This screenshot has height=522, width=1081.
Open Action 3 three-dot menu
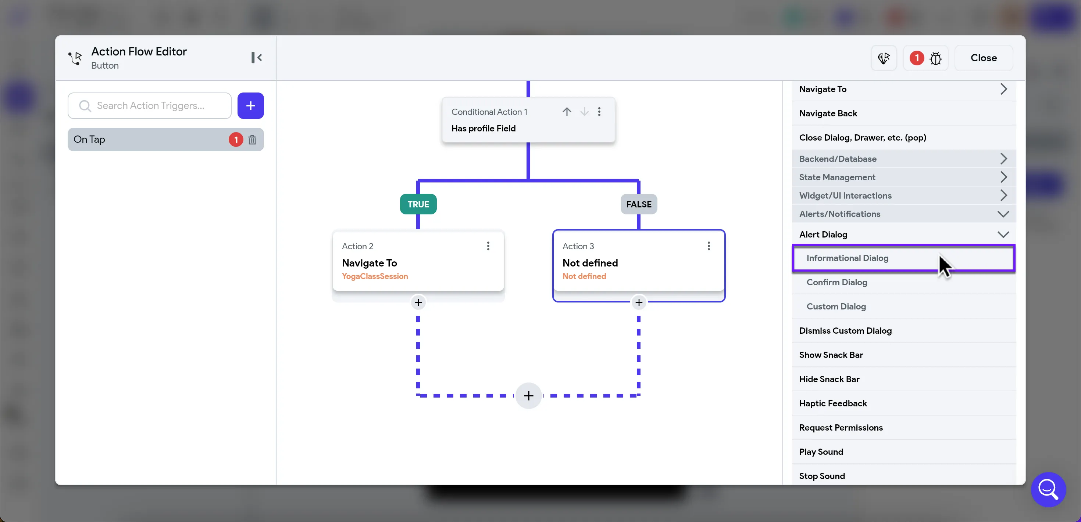click(709, 246)
